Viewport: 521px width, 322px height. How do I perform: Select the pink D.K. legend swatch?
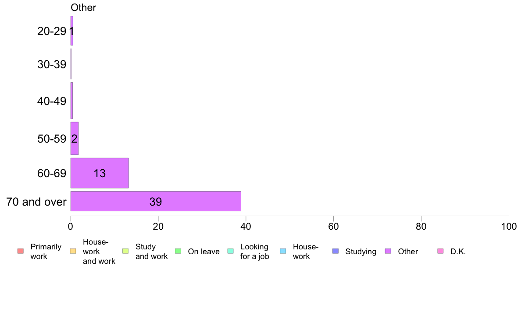(x=441, y=252)
